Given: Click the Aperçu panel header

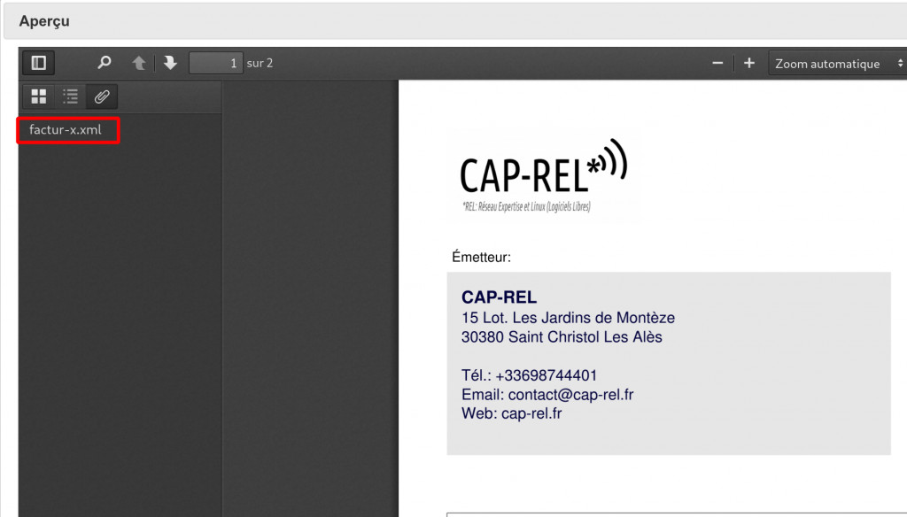Looking at the screenshot, I should pyautogui.click(x=455, y=21).
